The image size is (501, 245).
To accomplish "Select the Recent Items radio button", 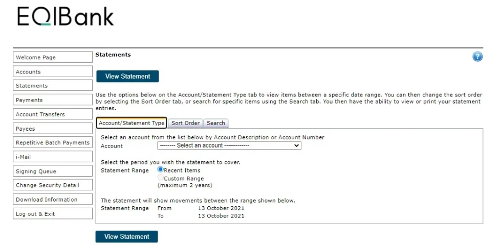I will click(160, 169).
